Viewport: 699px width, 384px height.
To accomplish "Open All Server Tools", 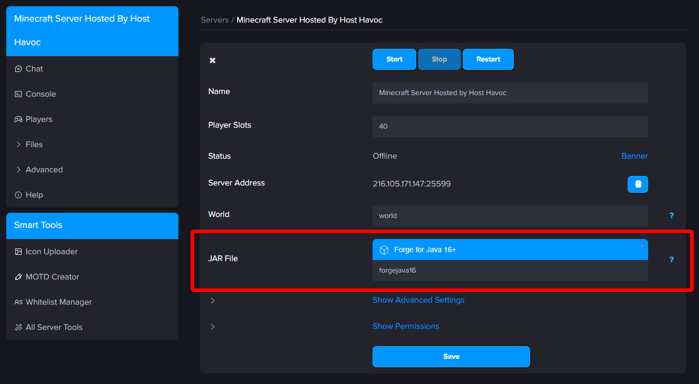I will (92, 327).
